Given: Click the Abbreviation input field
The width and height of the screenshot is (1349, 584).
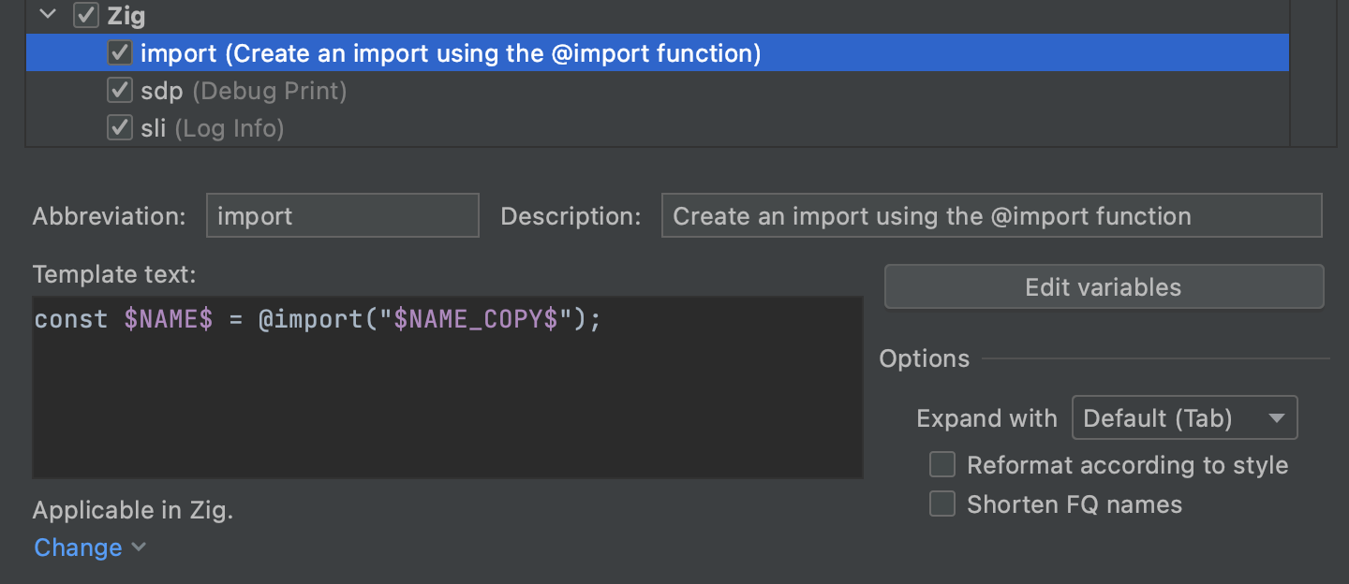Looking at the screenshot, I should pos(342,216).
